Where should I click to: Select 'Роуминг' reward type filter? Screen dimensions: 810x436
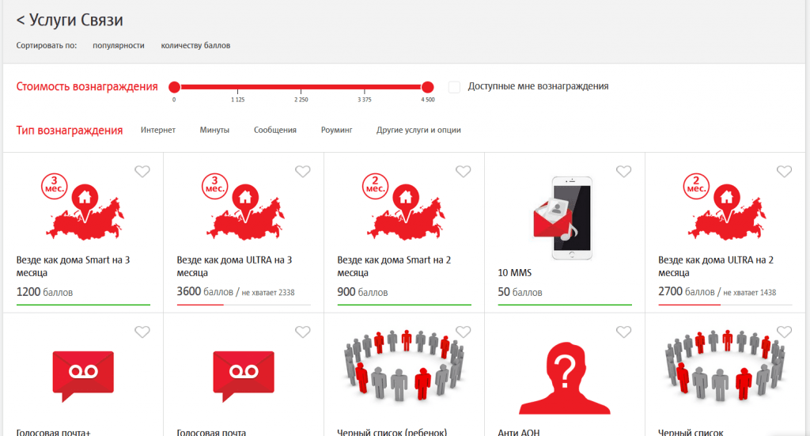point(336,130)
